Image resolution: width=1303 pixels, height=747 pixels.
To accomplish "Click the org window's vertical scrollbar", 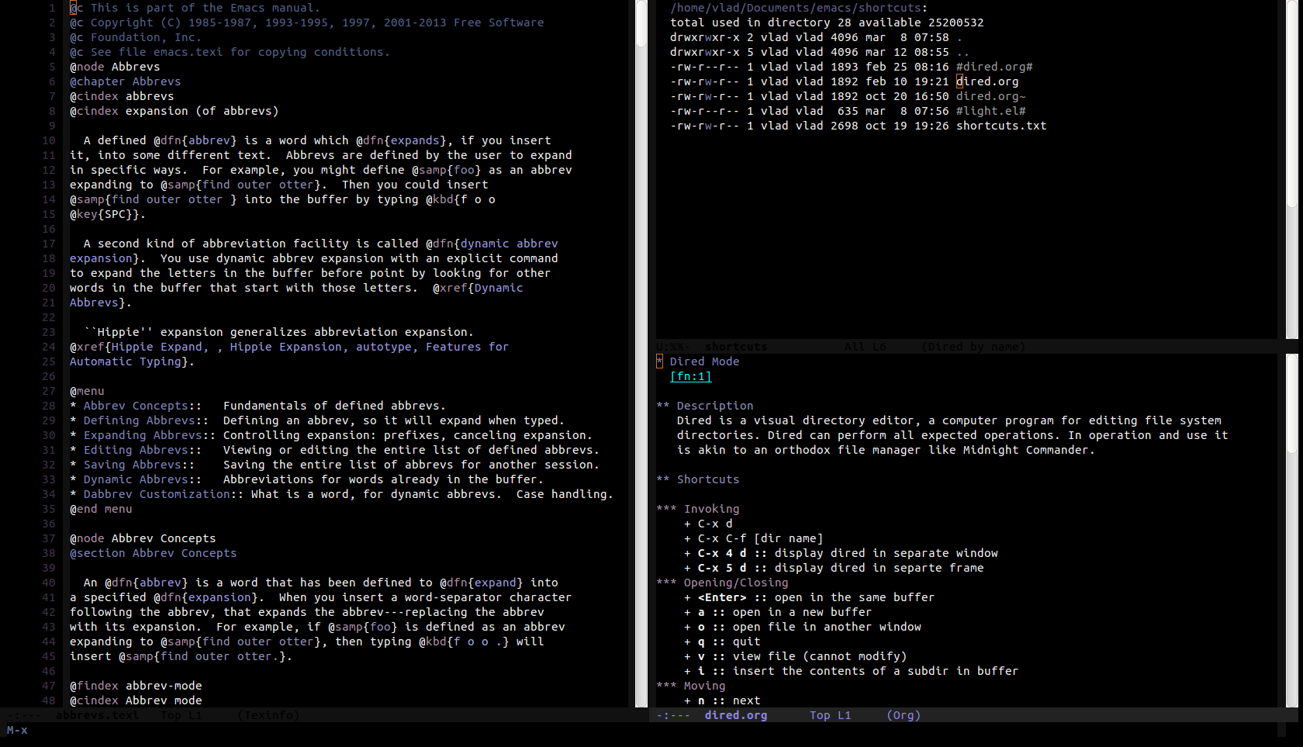I will tap(1291, 531).
